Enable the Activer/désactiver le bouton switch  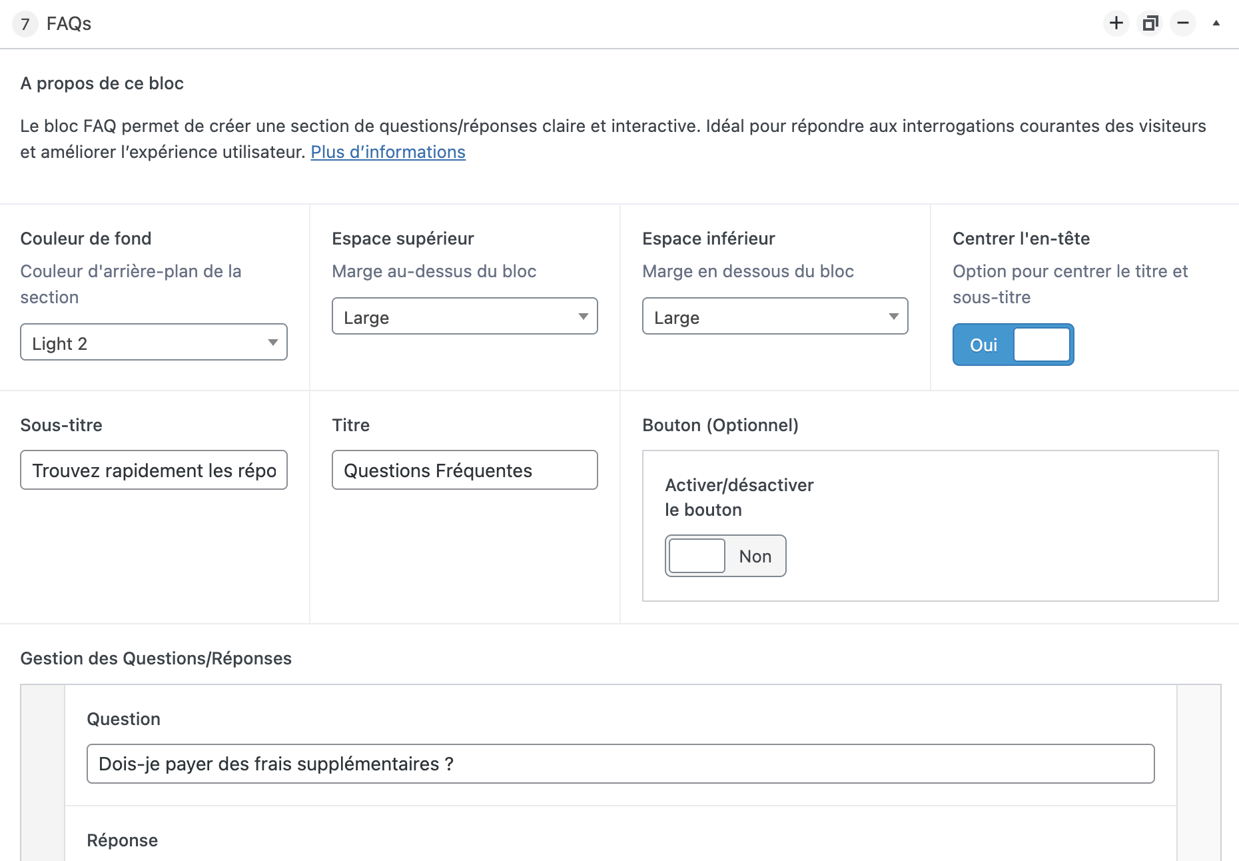725,556
